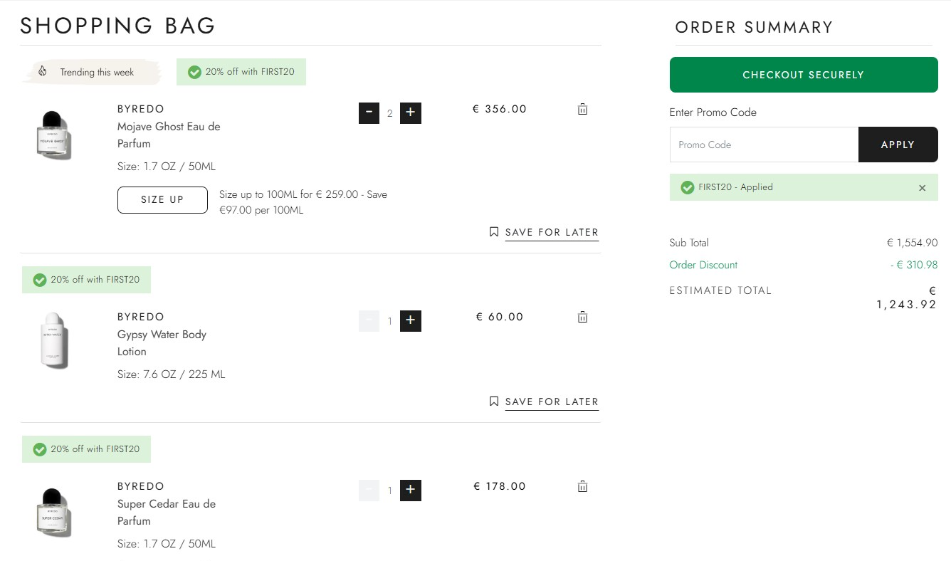The width and height of the screenshot is (951, 561).
Task: Click trash icon for Super Cedar Eau de Parfum
Action: (x=582, y=486)
